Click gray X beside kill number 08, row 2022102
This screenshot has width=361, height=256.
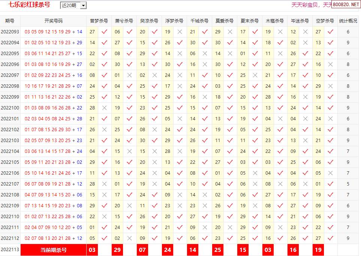click(154, 129)
